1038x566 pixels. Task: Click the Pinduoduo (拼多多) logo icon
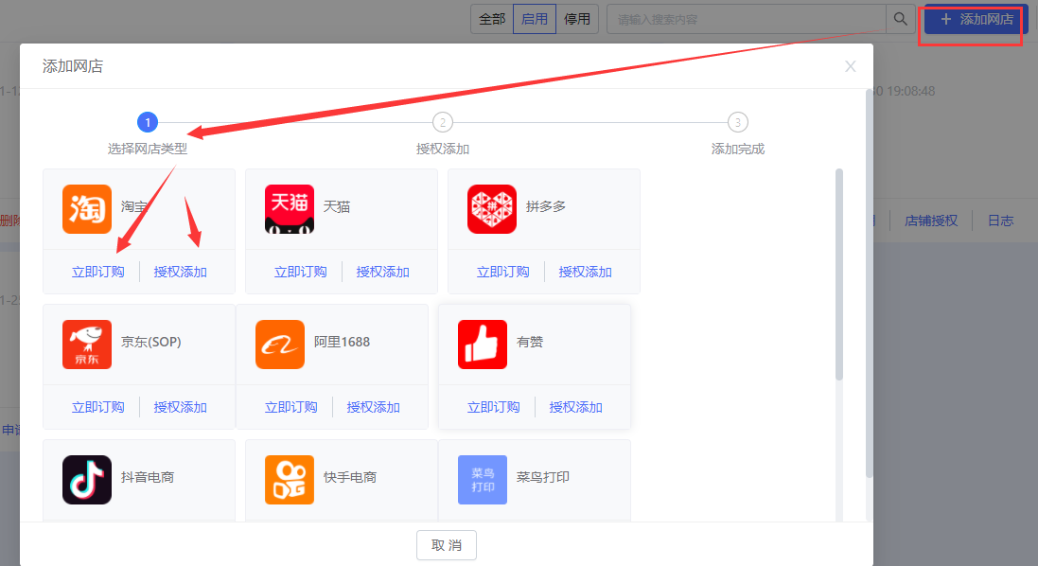point(492,209)
